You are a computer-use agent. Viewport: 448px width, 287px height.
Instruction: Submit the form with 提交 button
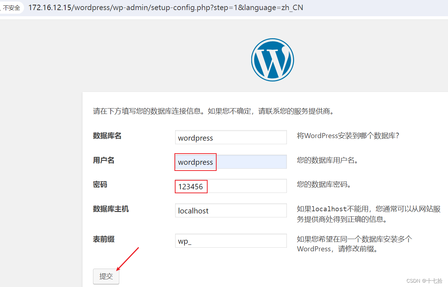(106, 276)
